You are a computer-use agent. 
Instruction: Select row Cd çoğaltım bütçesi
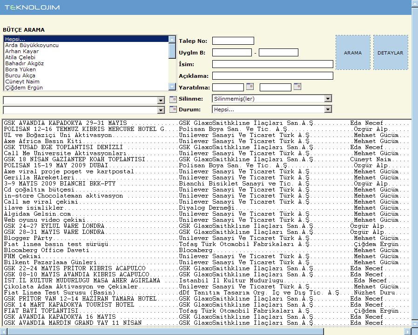[x=207, y=190]
